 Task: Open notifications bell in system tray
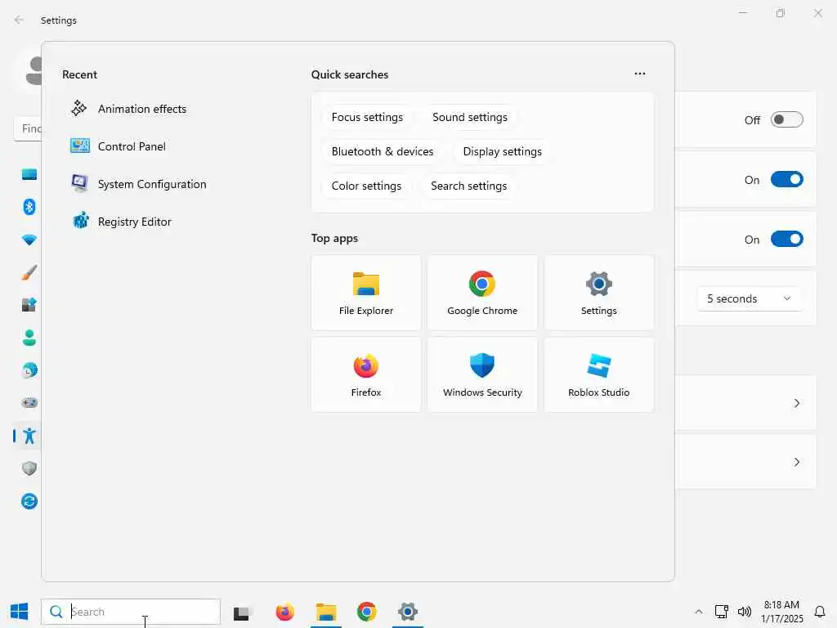(820, 612)
